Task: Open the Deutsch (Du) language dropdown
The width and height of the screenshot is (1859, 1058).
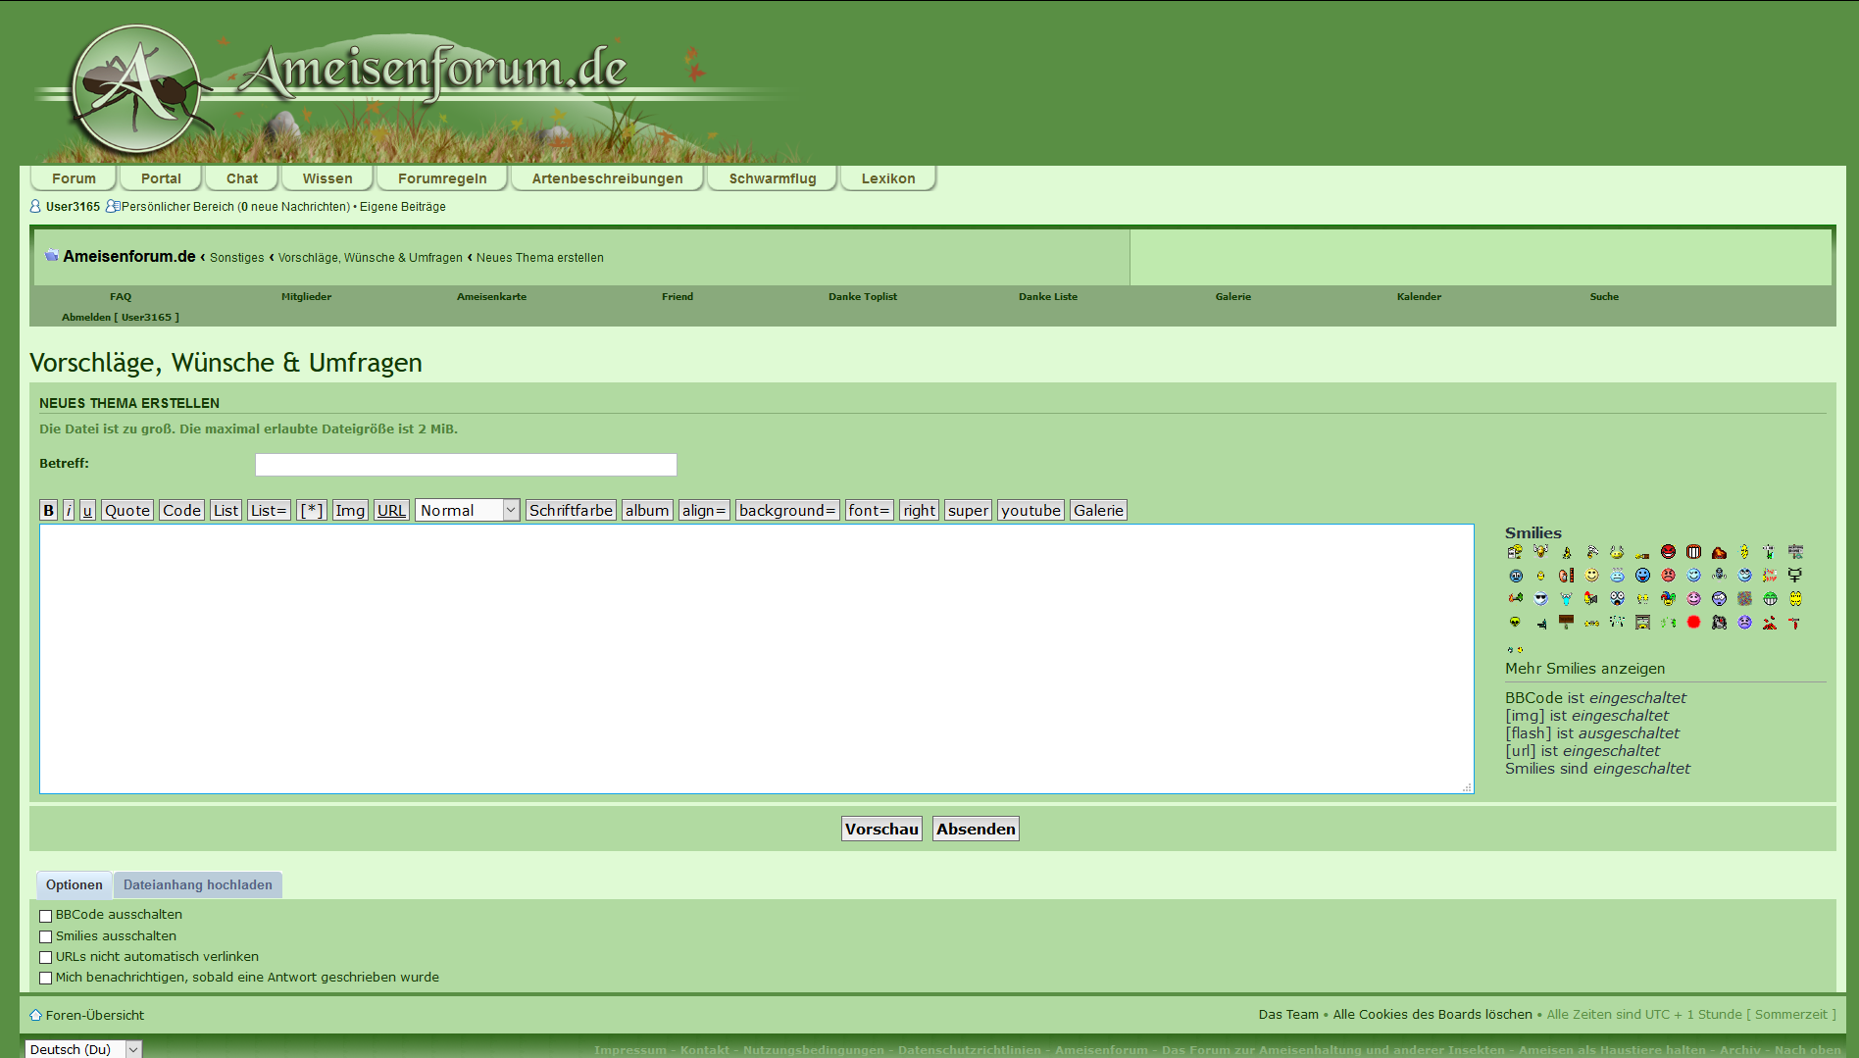Action: pyautogui.click(x=83, y=1049)
